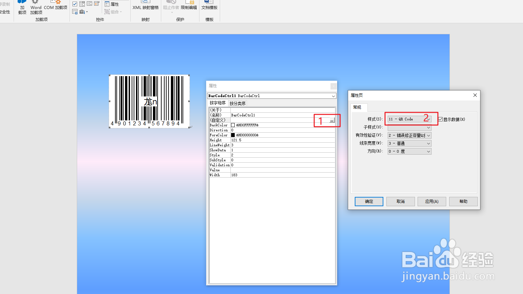Insert drop-down list content control icon
523x294 pixels.
(x=89, y=4)
